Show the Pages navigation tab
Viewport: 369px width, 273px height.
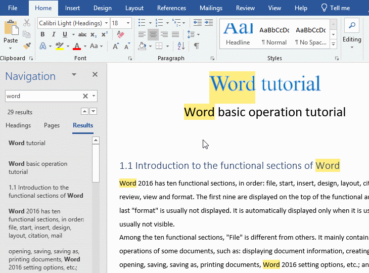(x=52, y=125)
